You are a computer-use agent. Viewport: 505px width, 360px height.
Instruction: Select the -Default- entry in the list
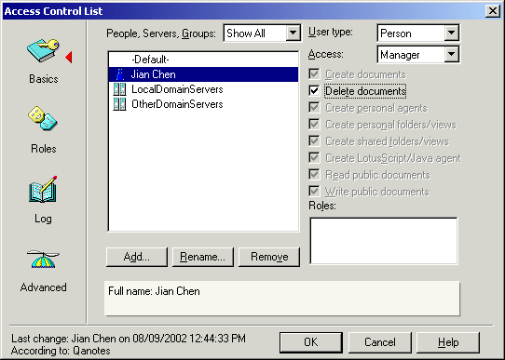(203, 60)
